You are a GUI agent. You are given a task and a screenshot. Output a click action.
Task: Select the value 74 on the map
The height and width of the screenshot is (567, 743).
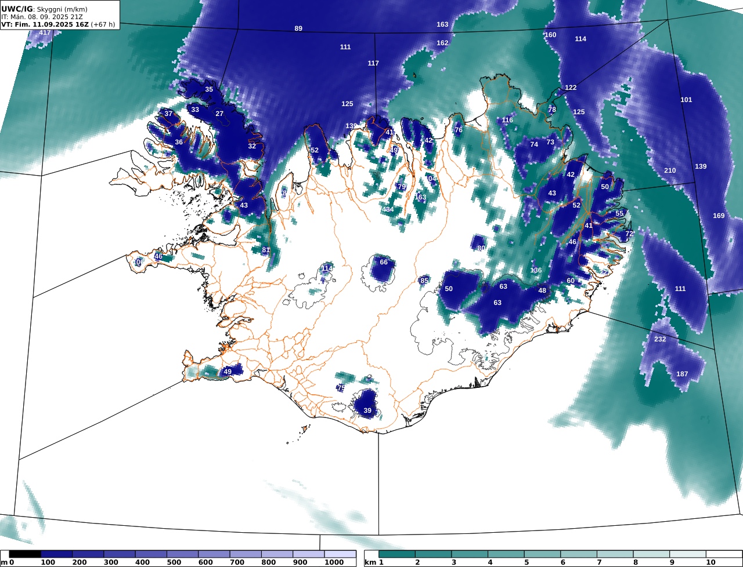[x=534, y=144]
